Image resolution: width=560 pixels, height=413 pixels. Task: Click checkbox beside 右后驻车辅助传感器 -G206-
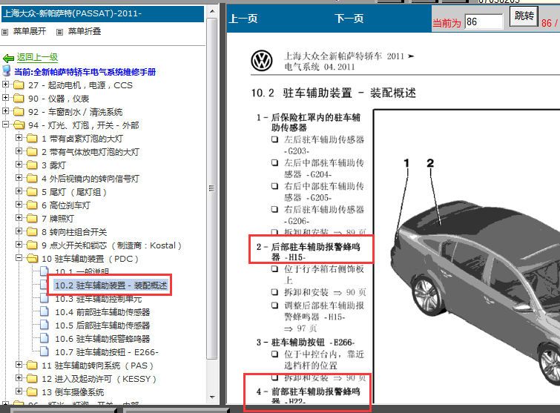[274, 209]
